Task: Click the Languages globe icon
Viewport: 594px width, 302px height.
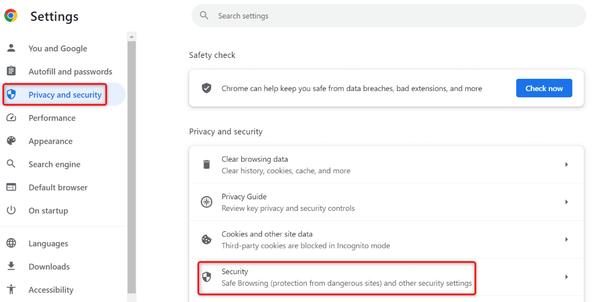Action: point(11,243)
